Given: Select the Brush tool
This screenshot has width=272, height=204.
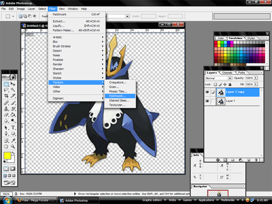Looking at the screenshot, I should click(x=13, y=103).
